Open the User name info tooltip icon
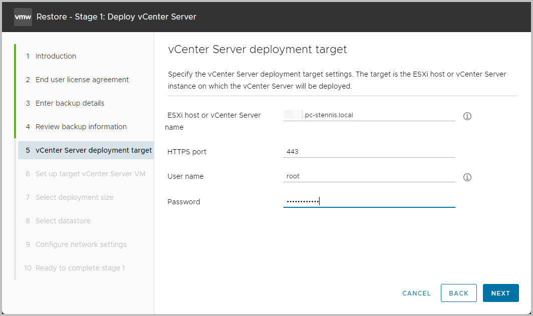 [x=467, y=177]
